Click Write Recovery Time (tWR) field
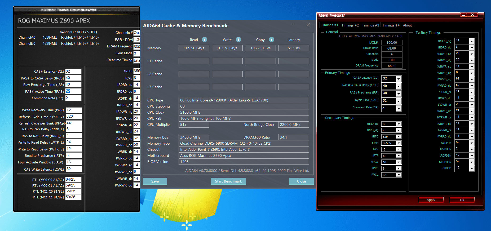 click(74, 110)
